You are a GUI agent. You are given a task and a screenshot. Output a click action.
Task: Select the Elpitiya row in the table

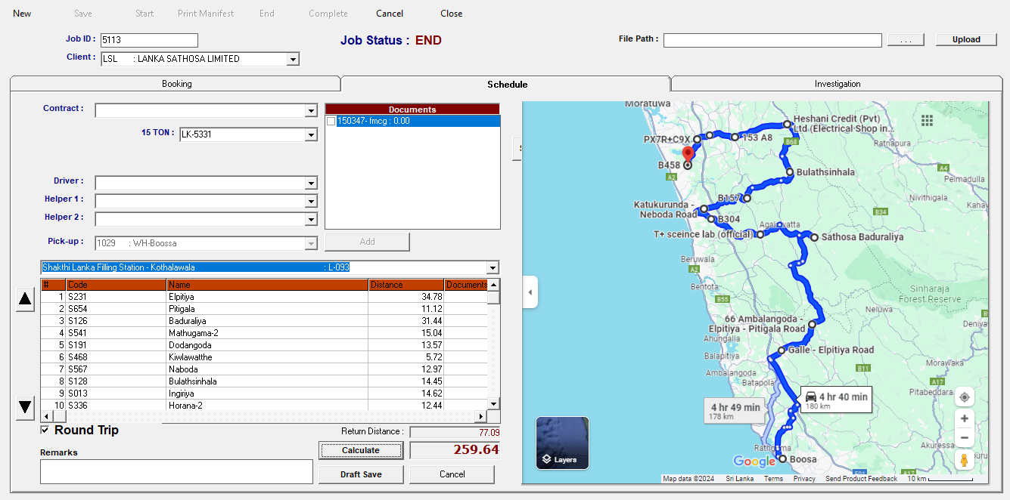(x=264, y=297)
